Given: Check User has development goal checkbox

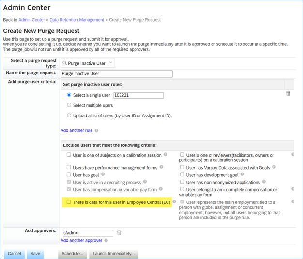Looking at the screenshot, I should pyautogui.click(x=182, y=174).
